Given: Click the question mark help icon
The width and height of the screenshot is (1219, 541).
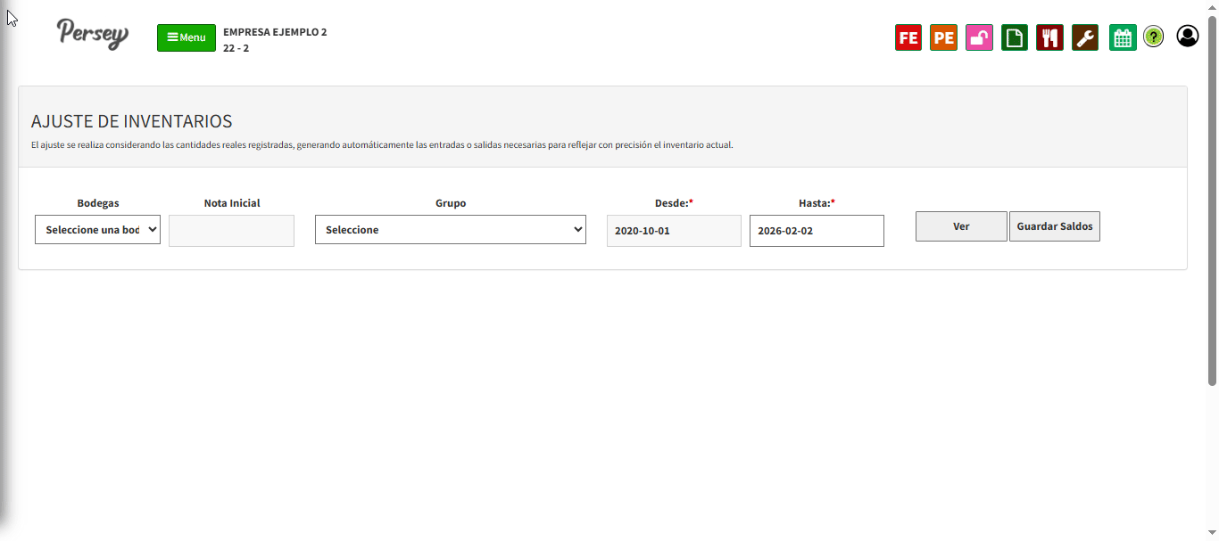Looking at the screenshot, I should (x=1153, y=37).
